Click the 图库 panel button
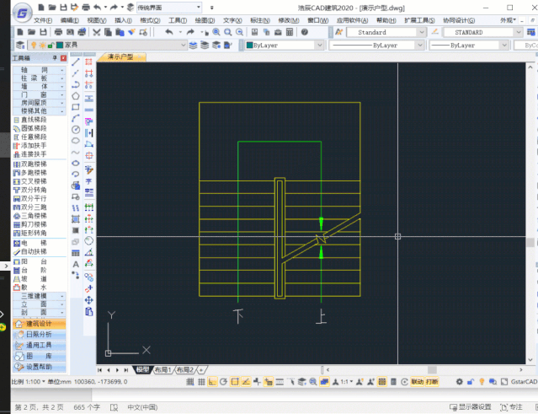This screenshot has height=414, width=538. coord(39,357)
